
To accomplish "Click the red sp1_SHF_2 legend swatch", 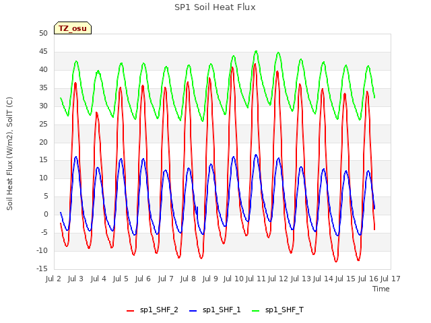I will tap(130, 311).
